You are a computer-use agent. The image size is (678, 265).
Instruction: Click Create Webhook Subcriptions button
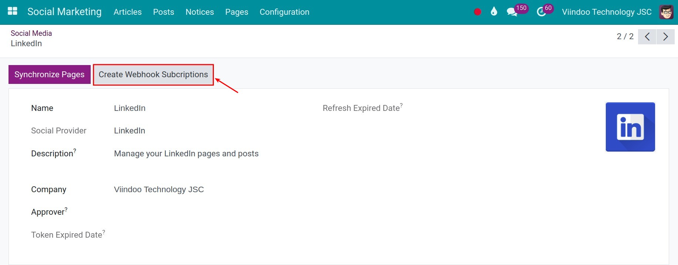pyautogui.click(x=153, y=75)
